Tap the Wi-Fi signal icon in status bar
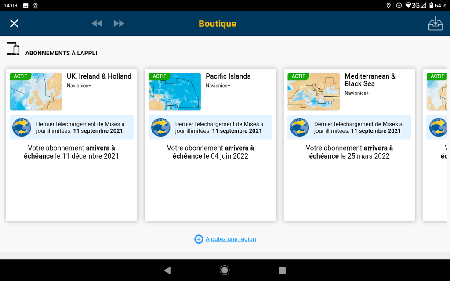 (x=408, y=5)
